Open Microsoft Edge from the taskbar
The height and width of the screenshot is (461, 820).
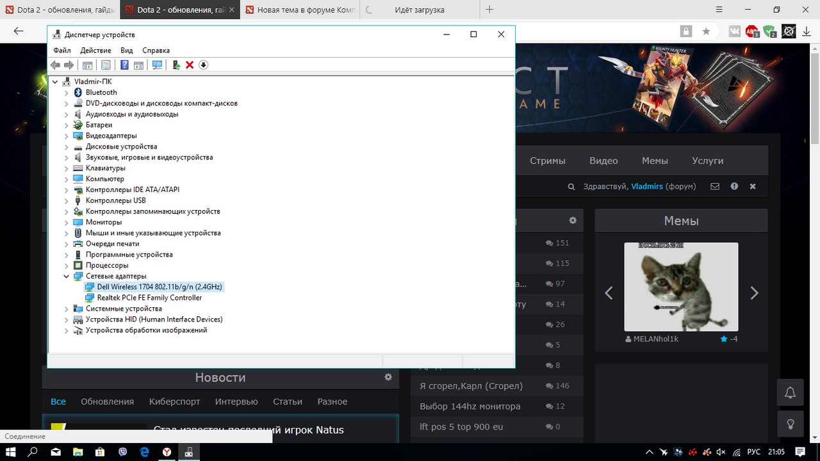145,452
